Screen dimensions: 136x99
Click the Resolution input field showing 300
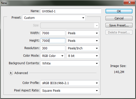tap(53, 48)
